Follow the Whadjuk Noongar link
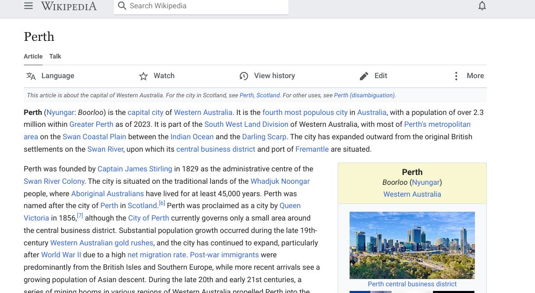The width and height of the screenshot is (535, 293). click(x=280, y=182)
